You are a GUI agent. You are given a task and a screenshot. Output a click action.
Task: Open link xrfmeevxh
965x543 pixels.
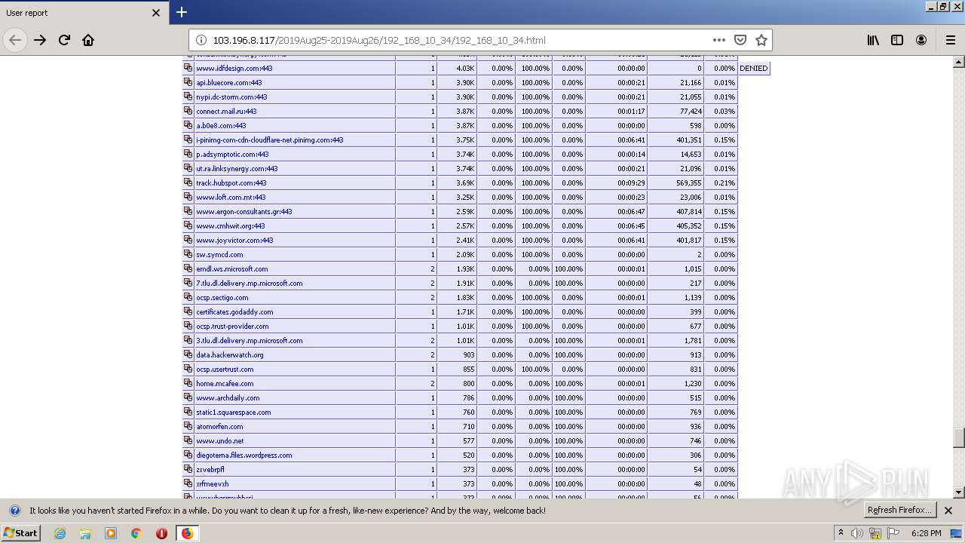point(213,483)
